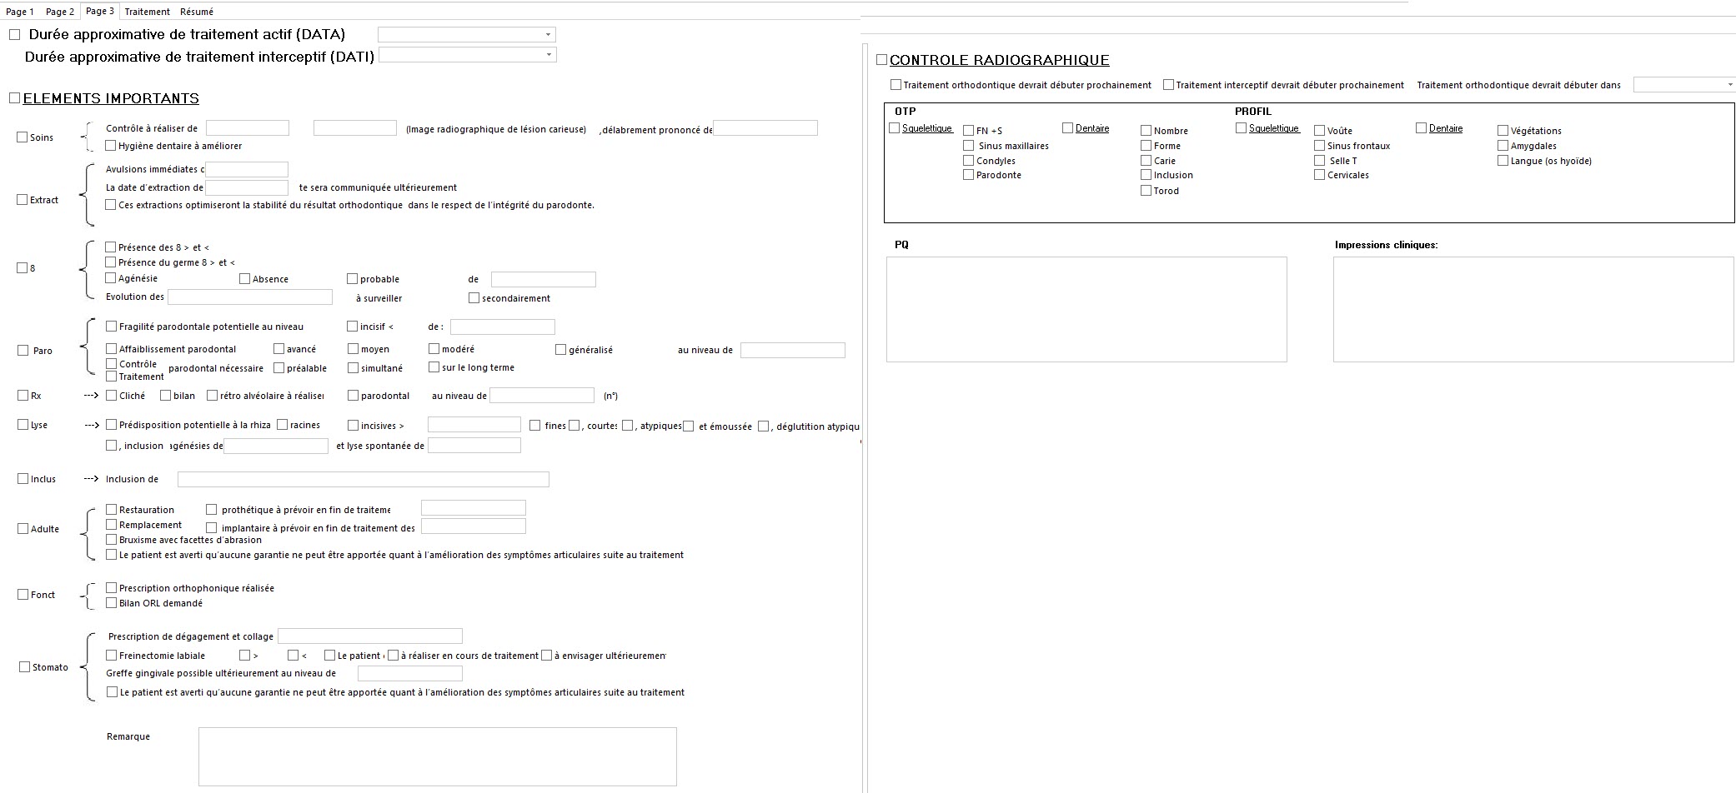Open the DATI duration dropdown
1736x793 pixels.
(548, 54)
